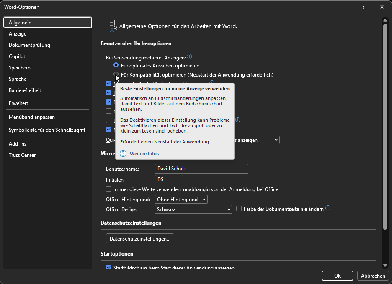Click info icon beside 'Bei Verwendung mehrerer Anzeigen'
Viewport: 392px width, 284px height.
coord(189,57)
